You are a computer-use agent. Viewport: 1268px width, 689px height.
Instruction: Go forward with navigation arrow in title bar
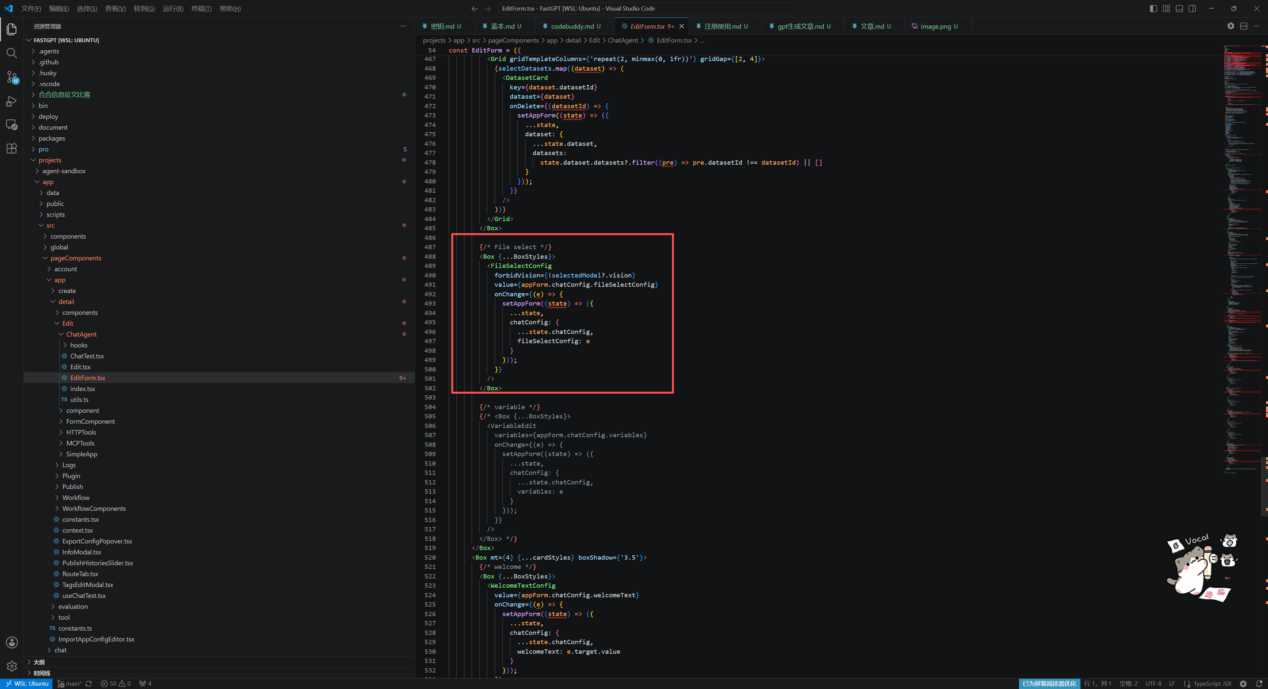487,8
